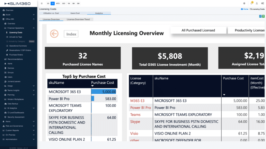266x149 pixels.
Task: Click the Modern Workplaces sidebar icon
Action: point(5,99)
